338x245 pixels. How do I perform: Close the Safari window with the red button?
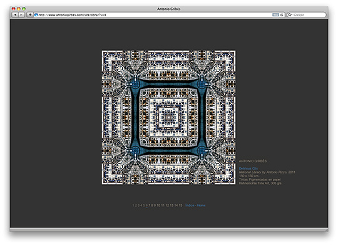tap(13, 9)
